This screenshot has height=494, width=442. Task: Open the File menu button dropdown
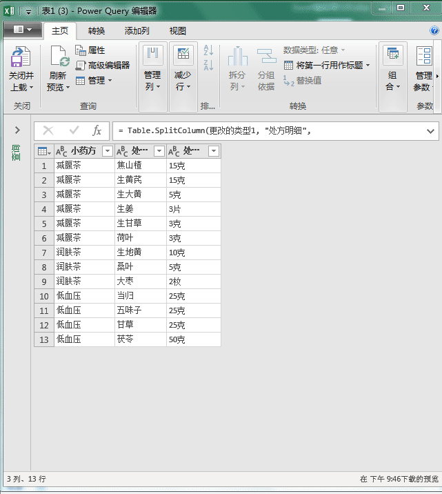[22, 30]
